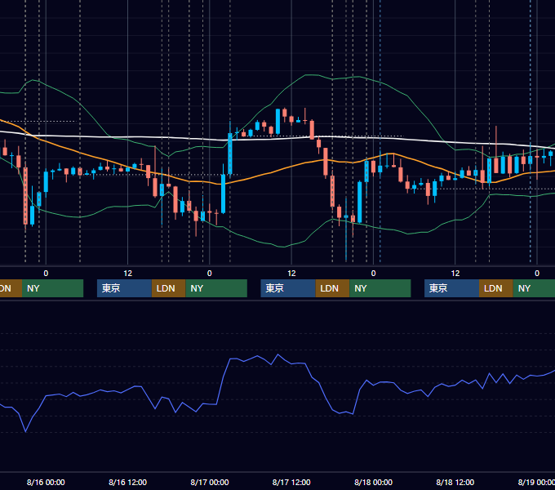The width and height of the screenshot is (555, 490).
Task: Click the LDN session bar on 8/16
Action: point(168,288)
